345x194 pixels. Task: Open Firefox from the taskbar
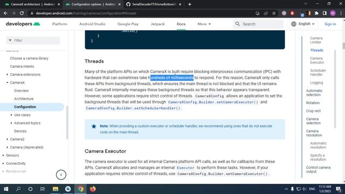pos(93,189)
